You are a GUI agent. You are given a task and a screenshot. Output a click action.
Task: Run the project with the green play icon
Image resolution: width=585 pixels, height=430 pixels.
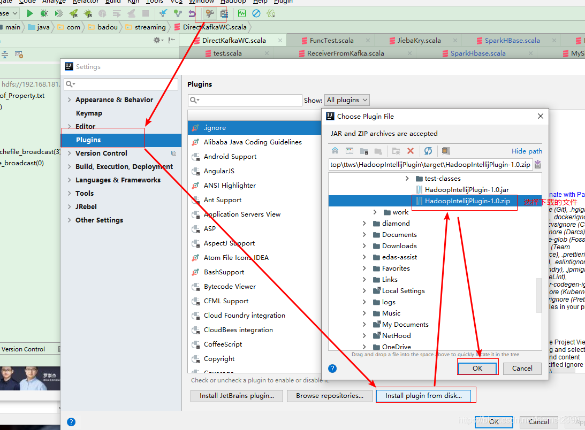tap(30, 14)
